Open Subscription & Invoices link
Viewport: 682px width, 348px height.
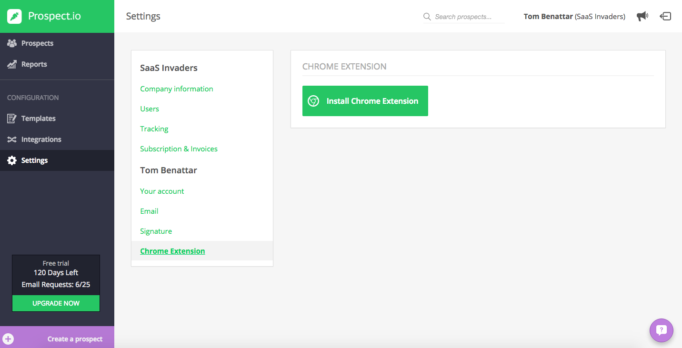179,149
